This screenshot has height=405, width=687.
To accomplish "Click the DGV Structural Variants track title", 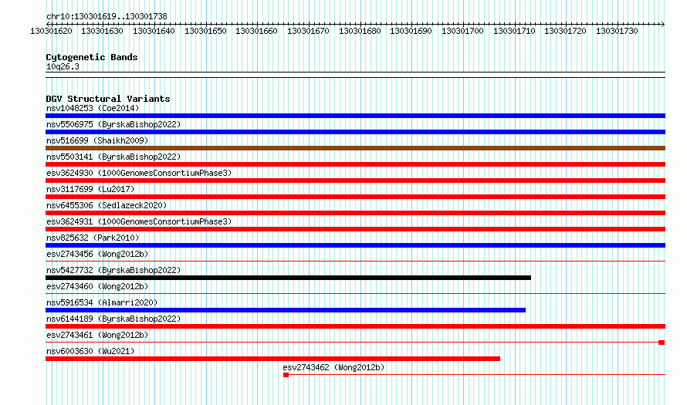I will tap(108, 99).
